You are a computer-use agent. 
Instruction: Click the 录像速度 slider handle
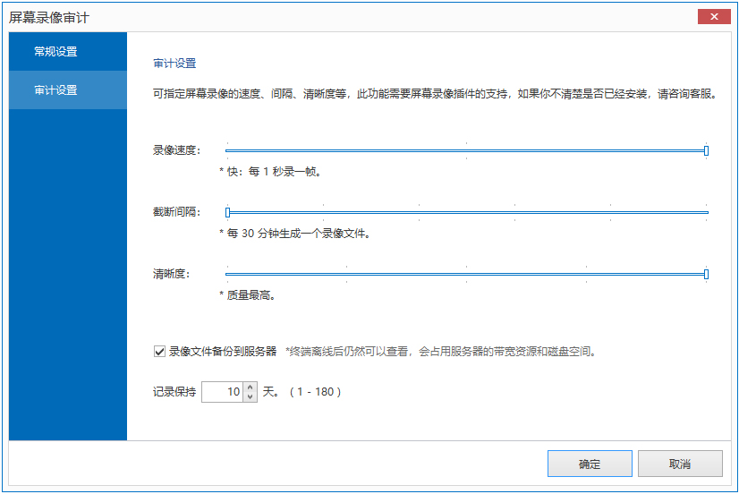(706, 150)
